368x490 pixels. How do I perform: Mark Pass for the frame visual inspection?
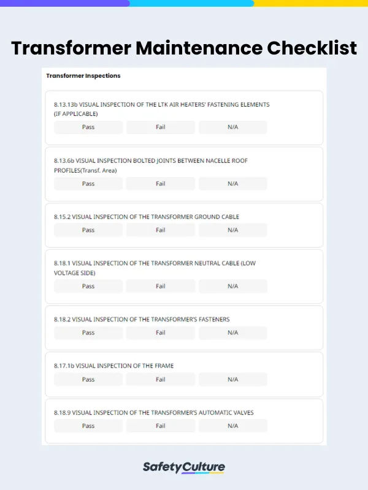click(x=88, y=379)
